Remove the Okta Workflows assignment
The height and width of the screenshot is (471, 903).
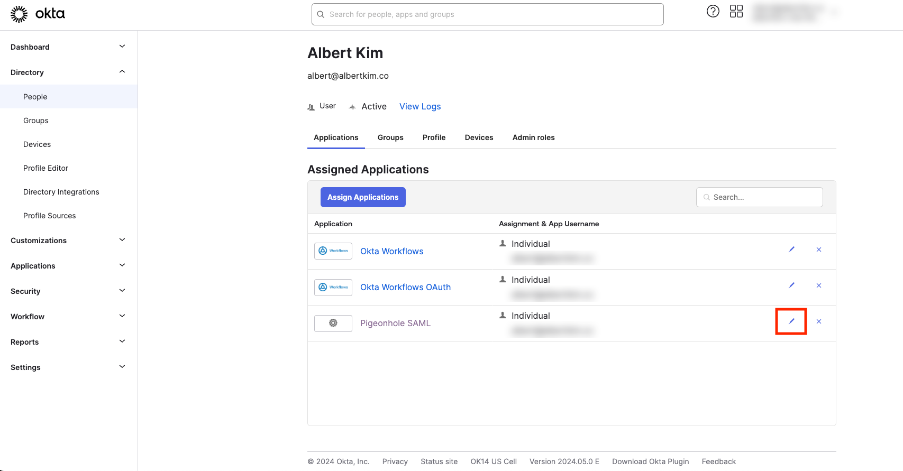coord(819,250)
